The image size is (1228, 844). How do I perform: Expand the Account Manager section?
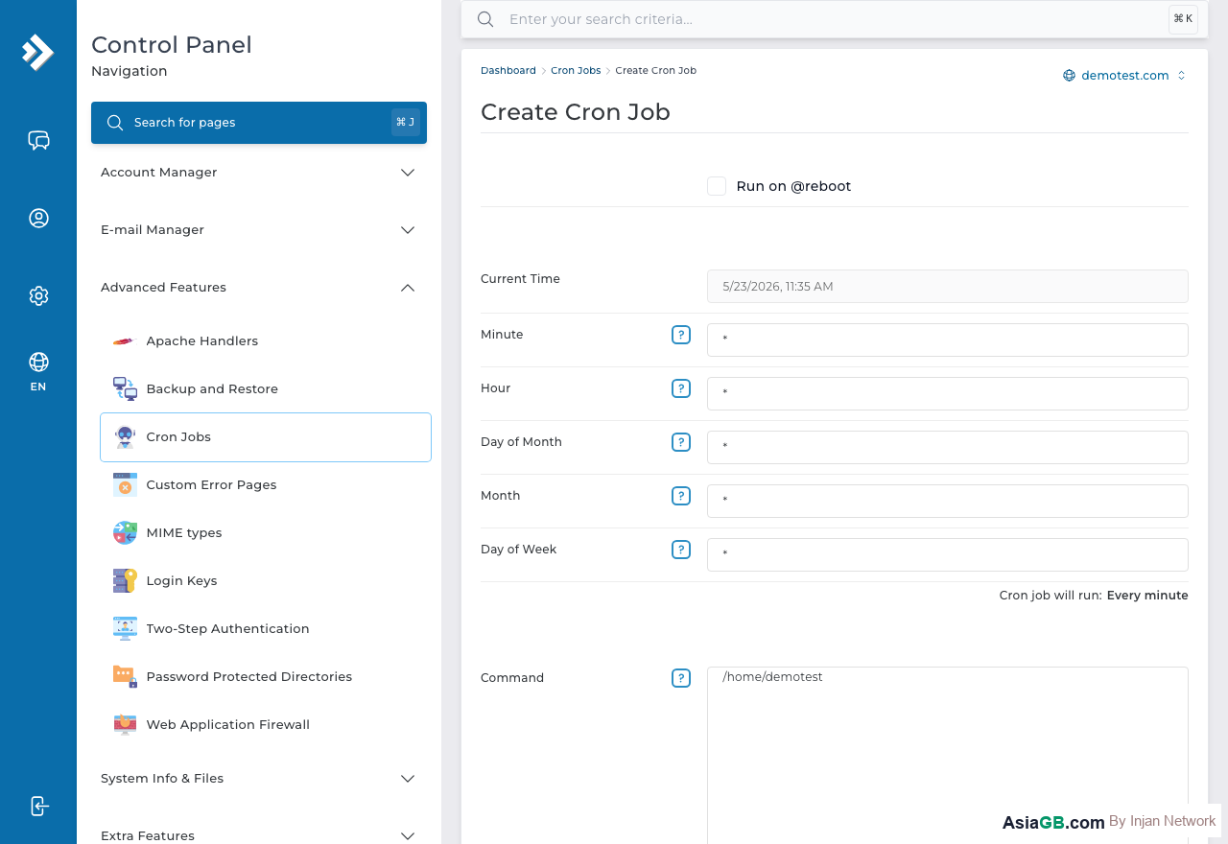click(259, 173)
